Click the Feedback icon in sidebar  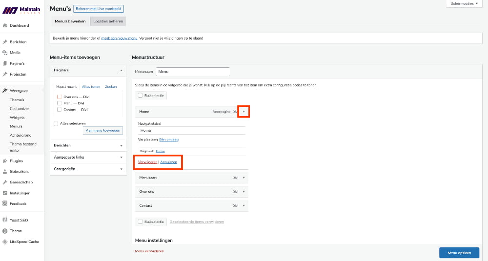[5, 203]
